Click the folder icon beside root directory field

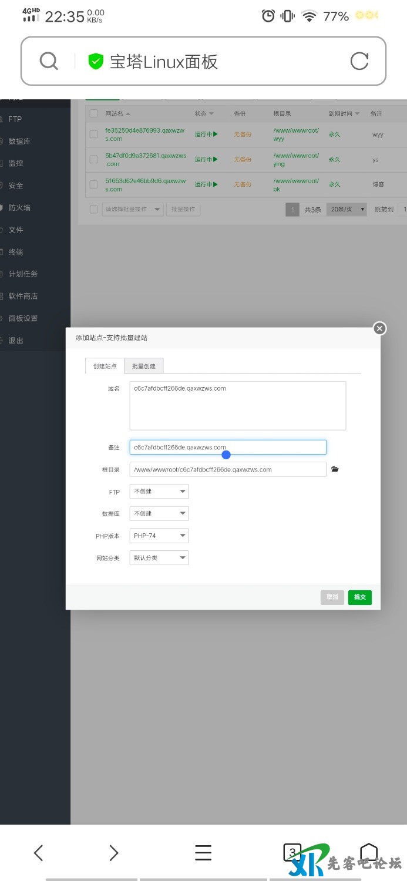[335, 469]
